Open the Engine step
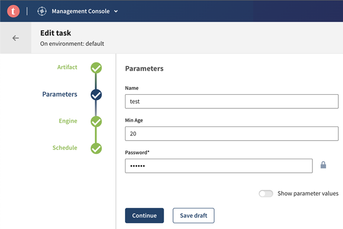343x229 pixels. click(68, 121)
